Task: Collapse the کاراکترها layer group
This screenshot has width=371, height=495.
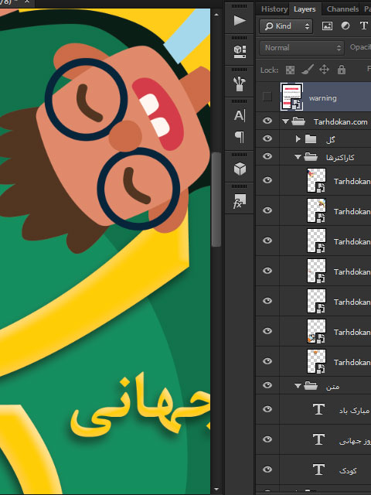Action: [298, 156]
